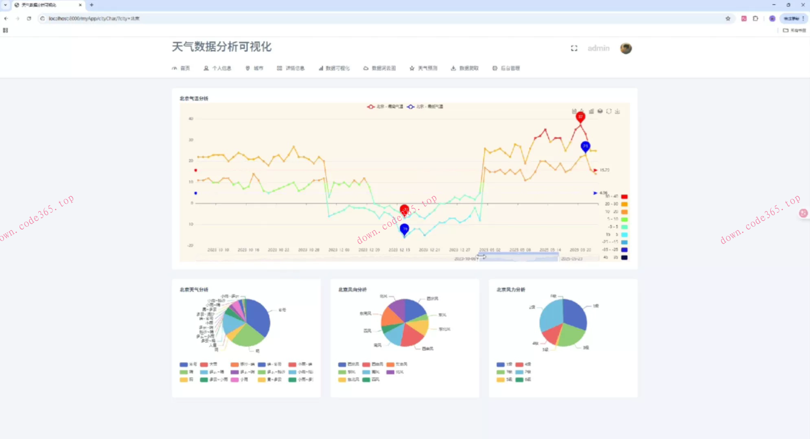Image resolution: width=810 pixels, height=439 pixels.
Task: Toggle the 30-40 red range in visual map
Action: pyautogui.click(x=624, y=197)
